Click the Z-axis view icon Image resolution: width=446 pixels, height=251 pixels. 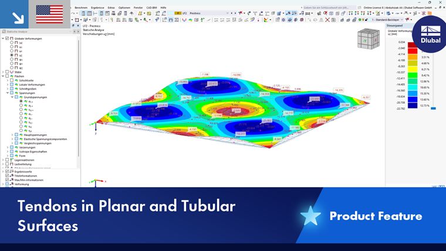coord(363,13)
